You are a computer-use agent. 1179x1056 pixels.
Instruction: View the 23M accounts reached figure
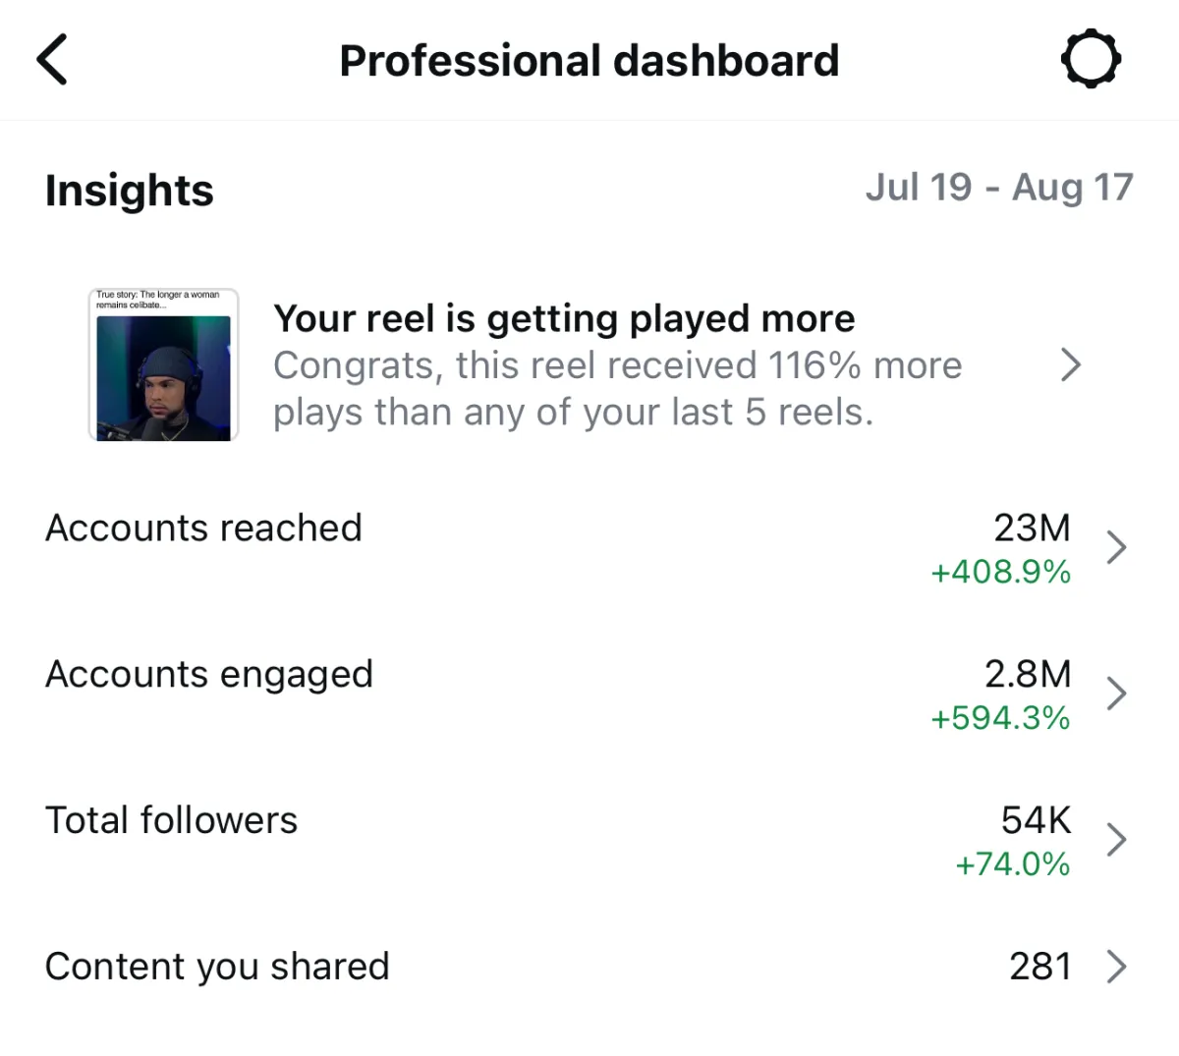(1032, 528)
